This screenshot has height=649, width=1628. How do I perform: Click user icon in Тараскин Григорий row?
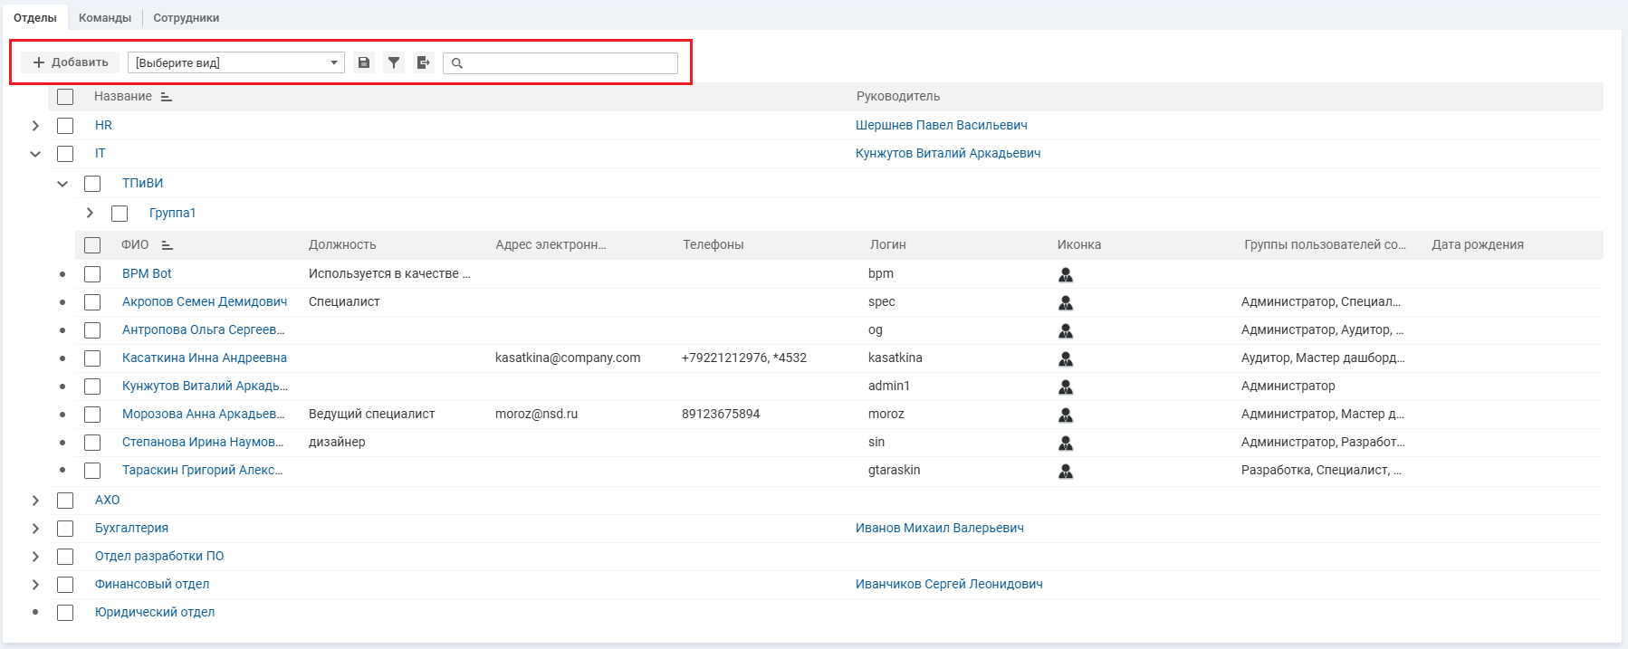1066,472
